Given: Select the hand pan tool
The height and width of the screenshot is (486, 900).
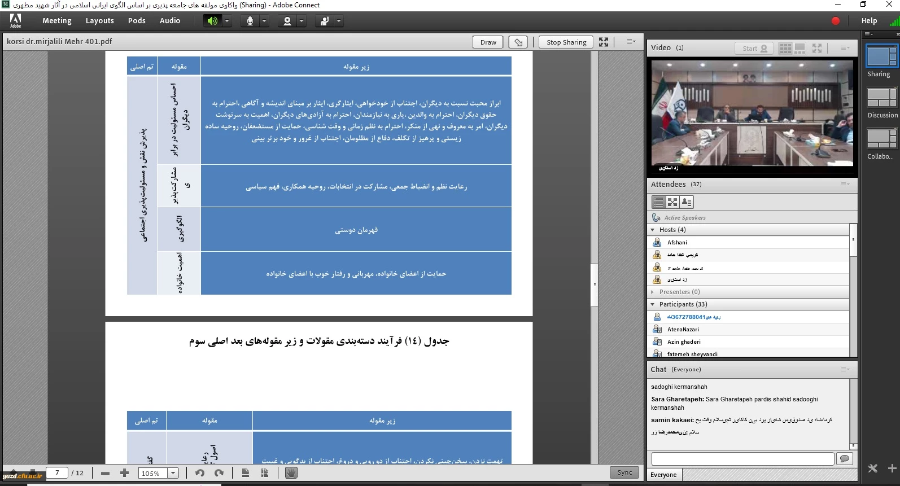Looking at the screenshot, I should [x=291, y=473].
